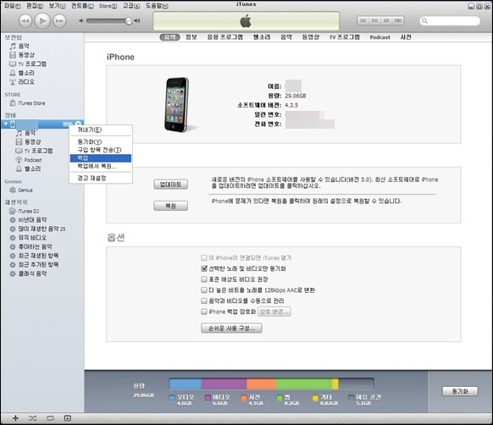Click the round Play button

(x=42, y=21)
